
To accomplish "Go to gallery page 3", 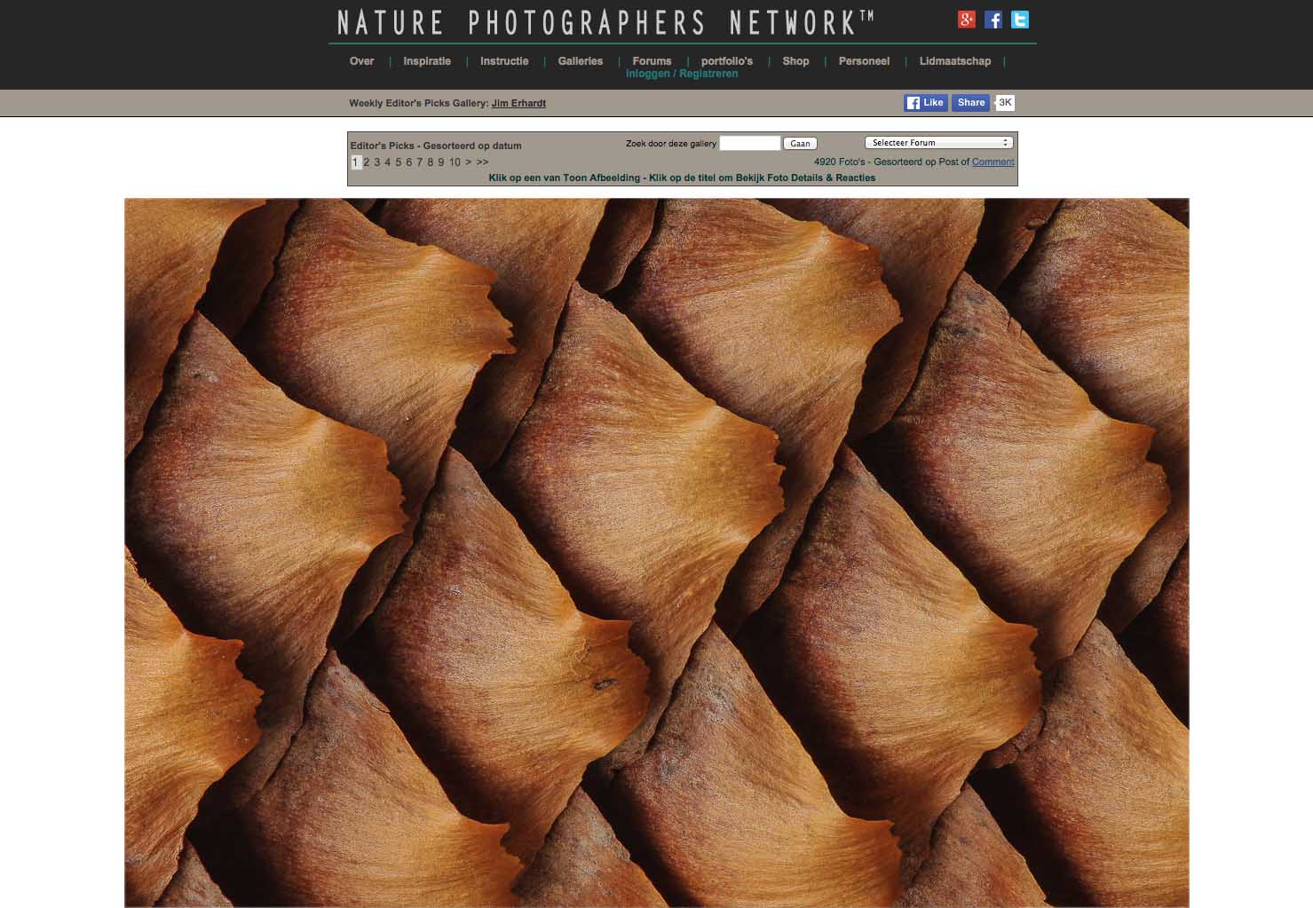I will click(376, 162).
